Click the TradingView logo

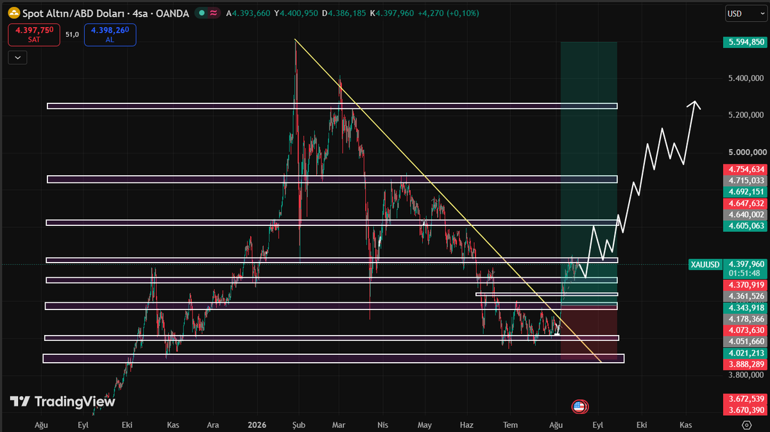(62, 402)
